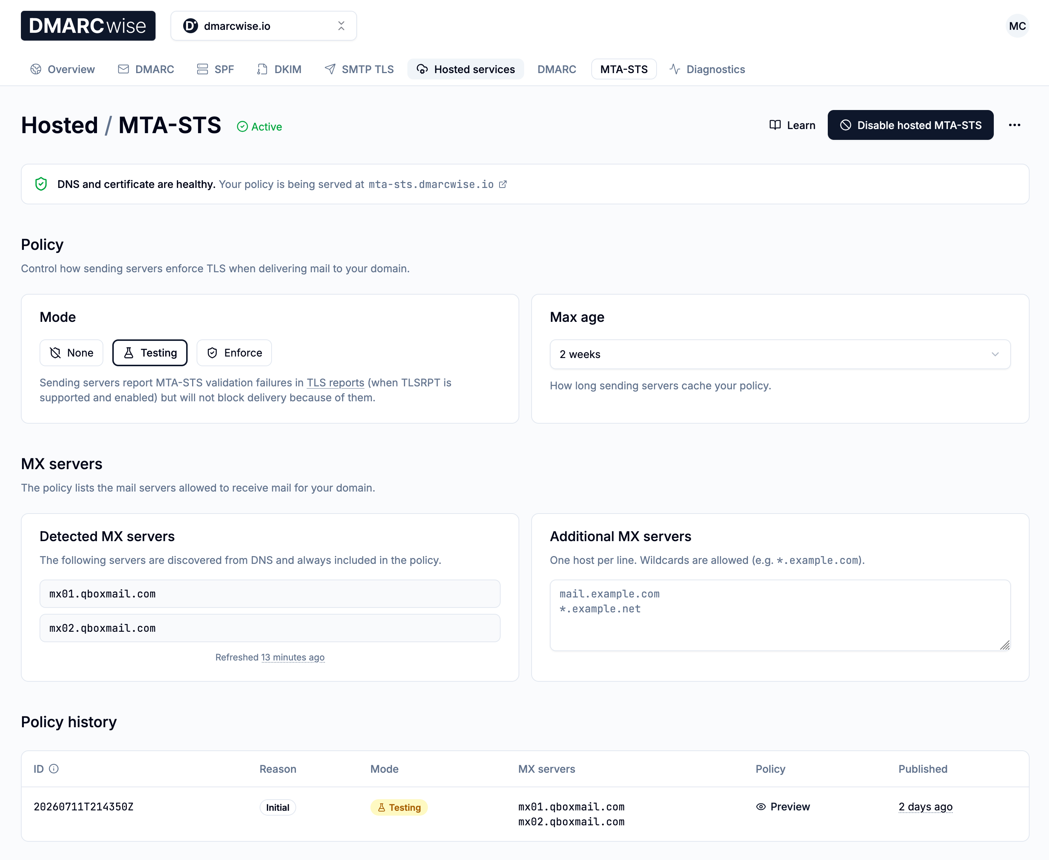
Task: Click the ID column info icon
Action: coord(54,768)
